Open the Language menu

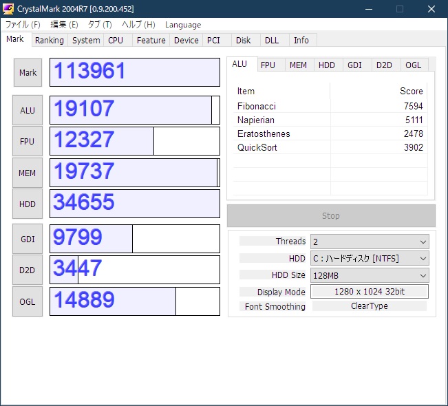point(183,25)
